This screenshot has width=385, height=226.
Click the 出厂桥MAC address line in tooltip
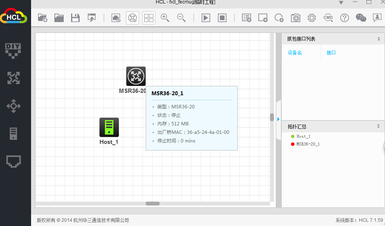[193, 132]
